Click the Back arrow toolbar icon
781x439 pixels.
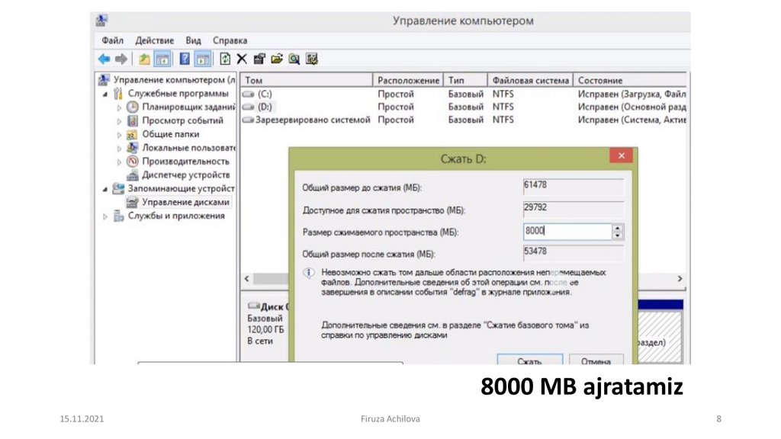click(104, 59)
